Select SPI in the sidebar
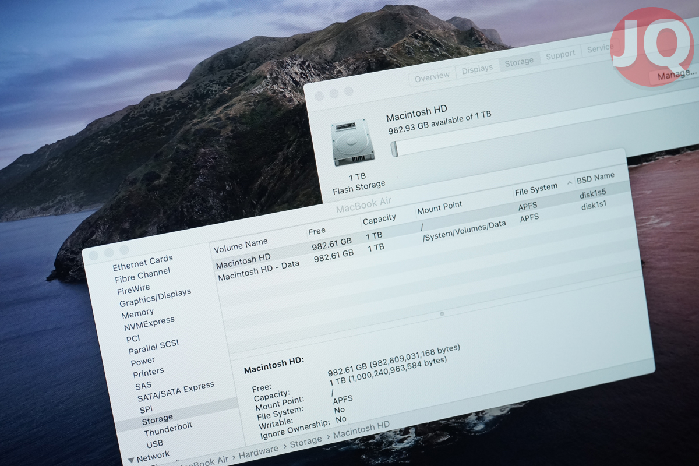This screenshot has width=699, height=466. coord(146,409)
